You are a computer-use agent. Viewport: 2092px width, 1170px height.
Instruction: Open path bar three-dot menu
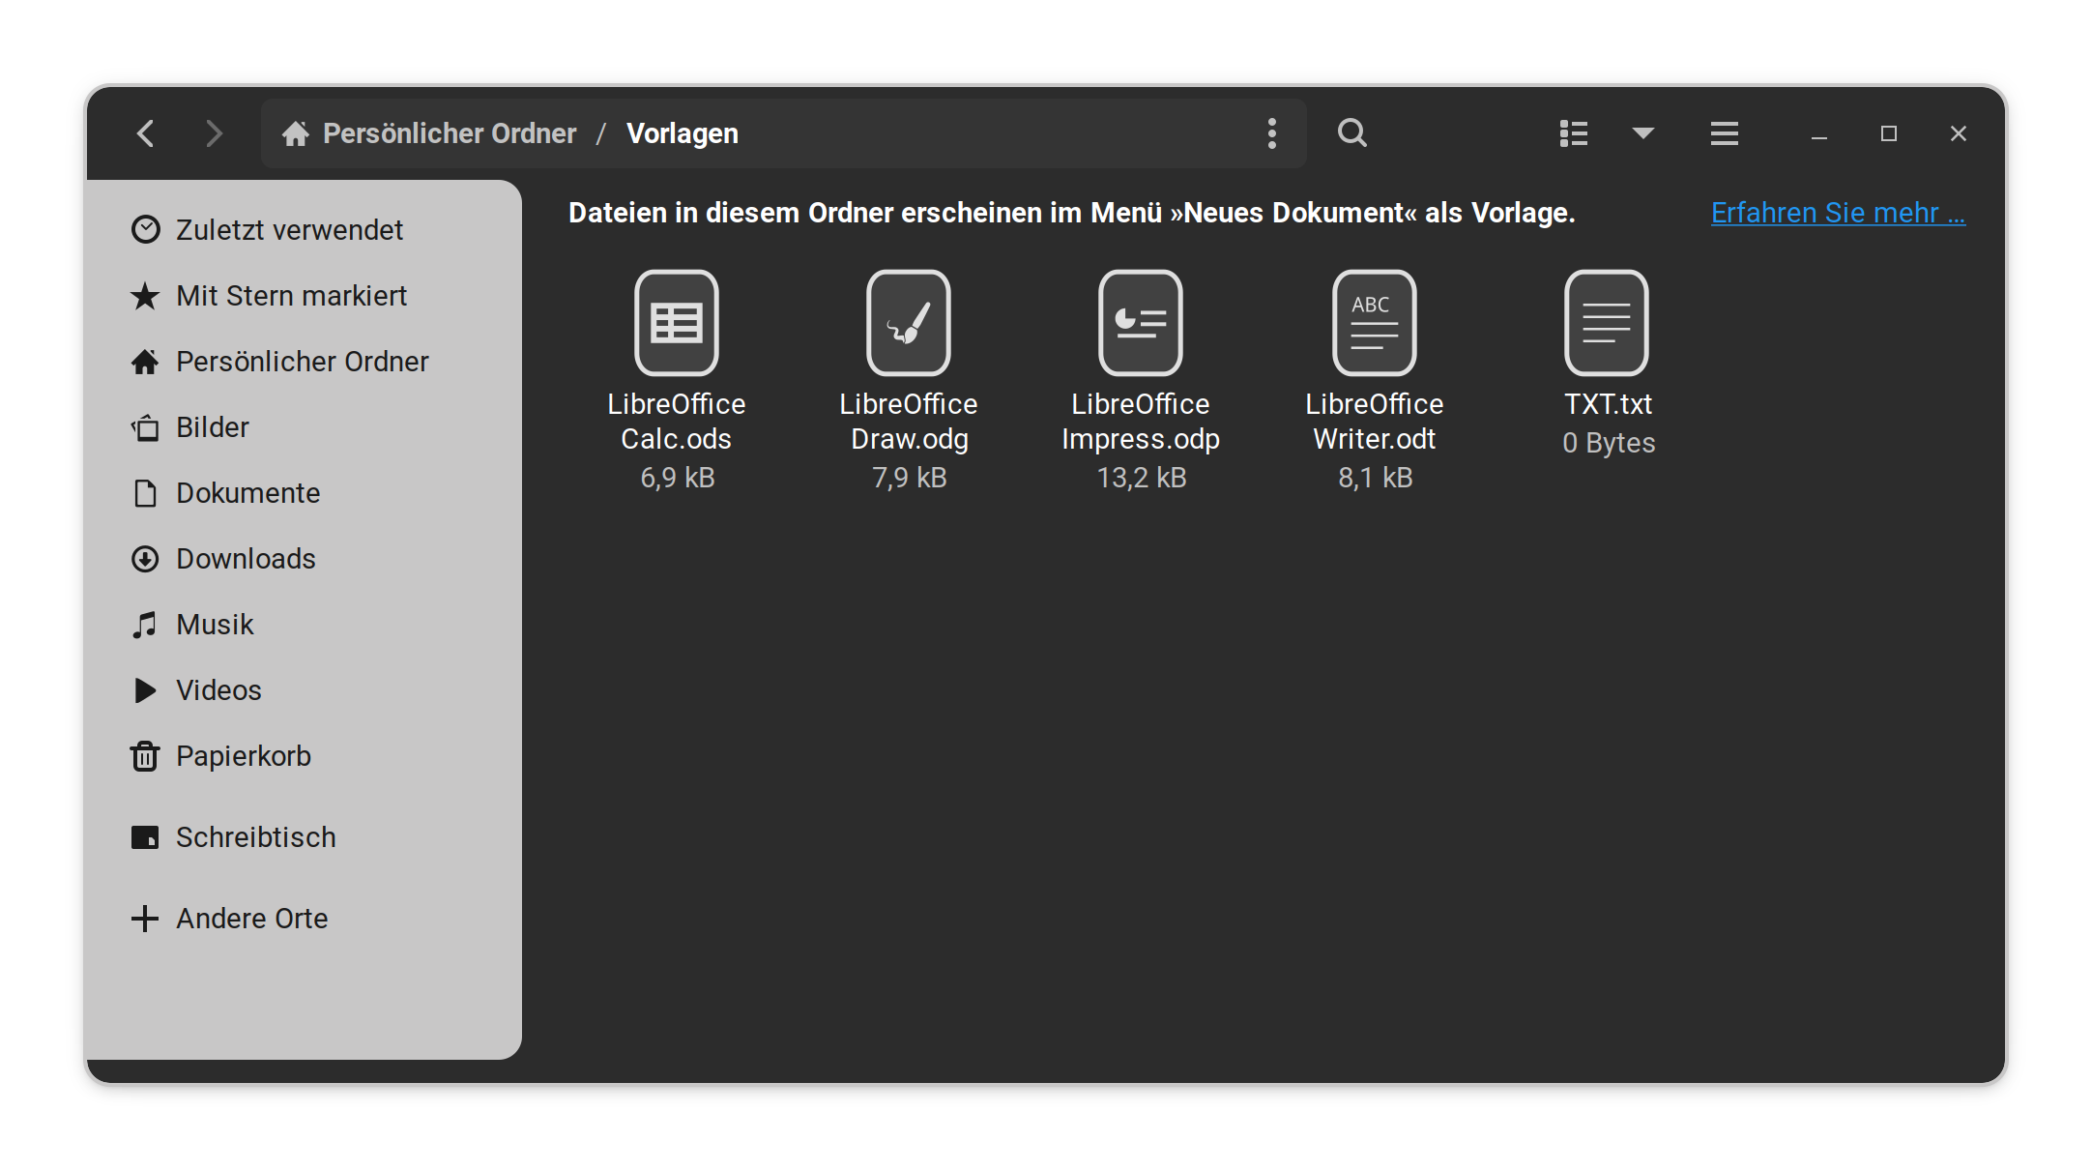[1271, 133]
